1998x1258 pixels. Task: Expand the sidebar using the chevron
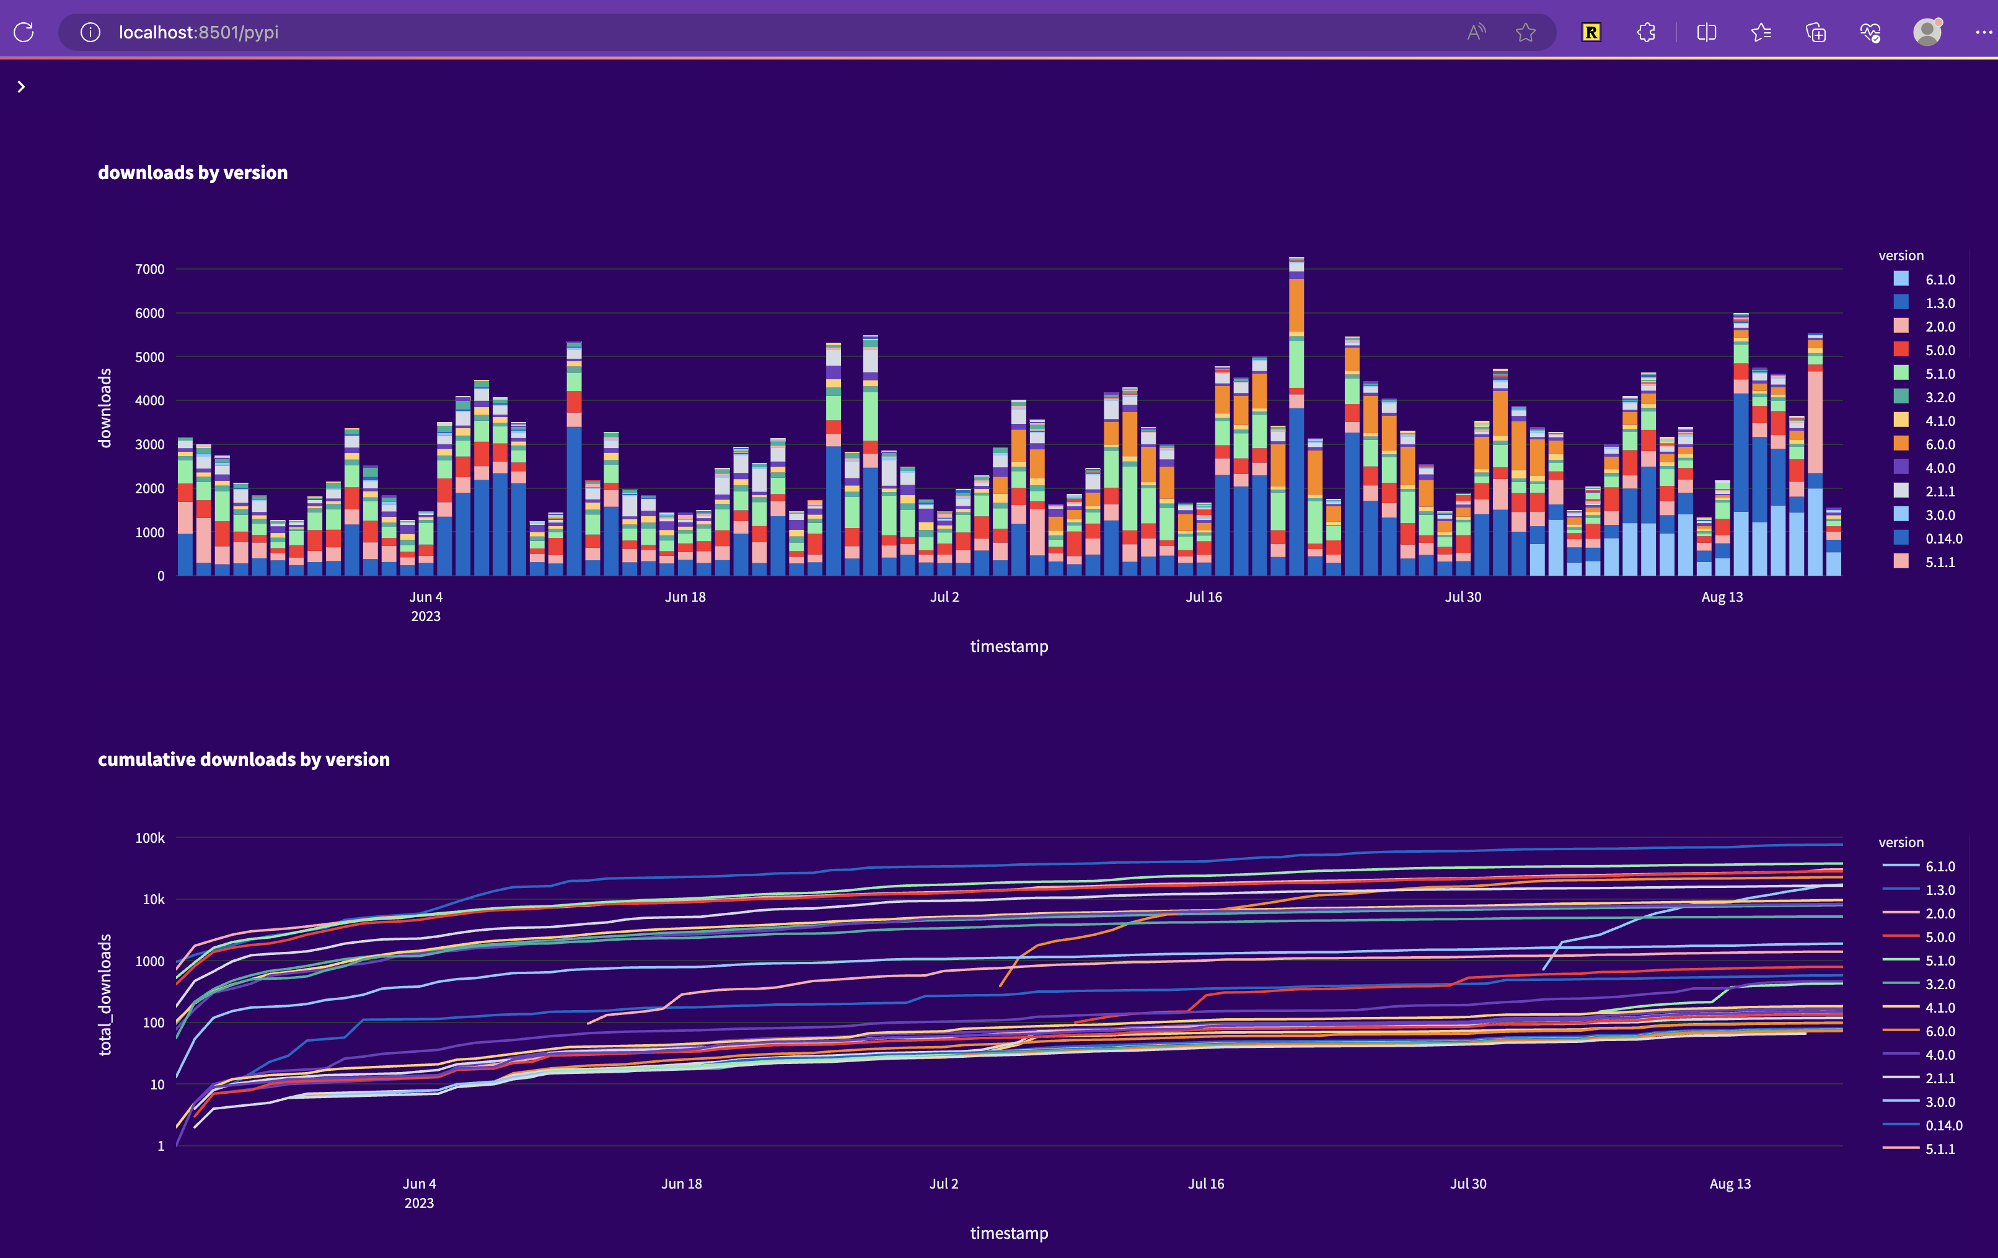[x=20, y=86]
